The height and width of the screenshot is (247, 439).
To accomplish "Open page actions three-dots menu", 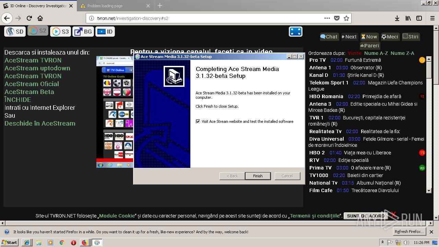I will tap(327, 18).
